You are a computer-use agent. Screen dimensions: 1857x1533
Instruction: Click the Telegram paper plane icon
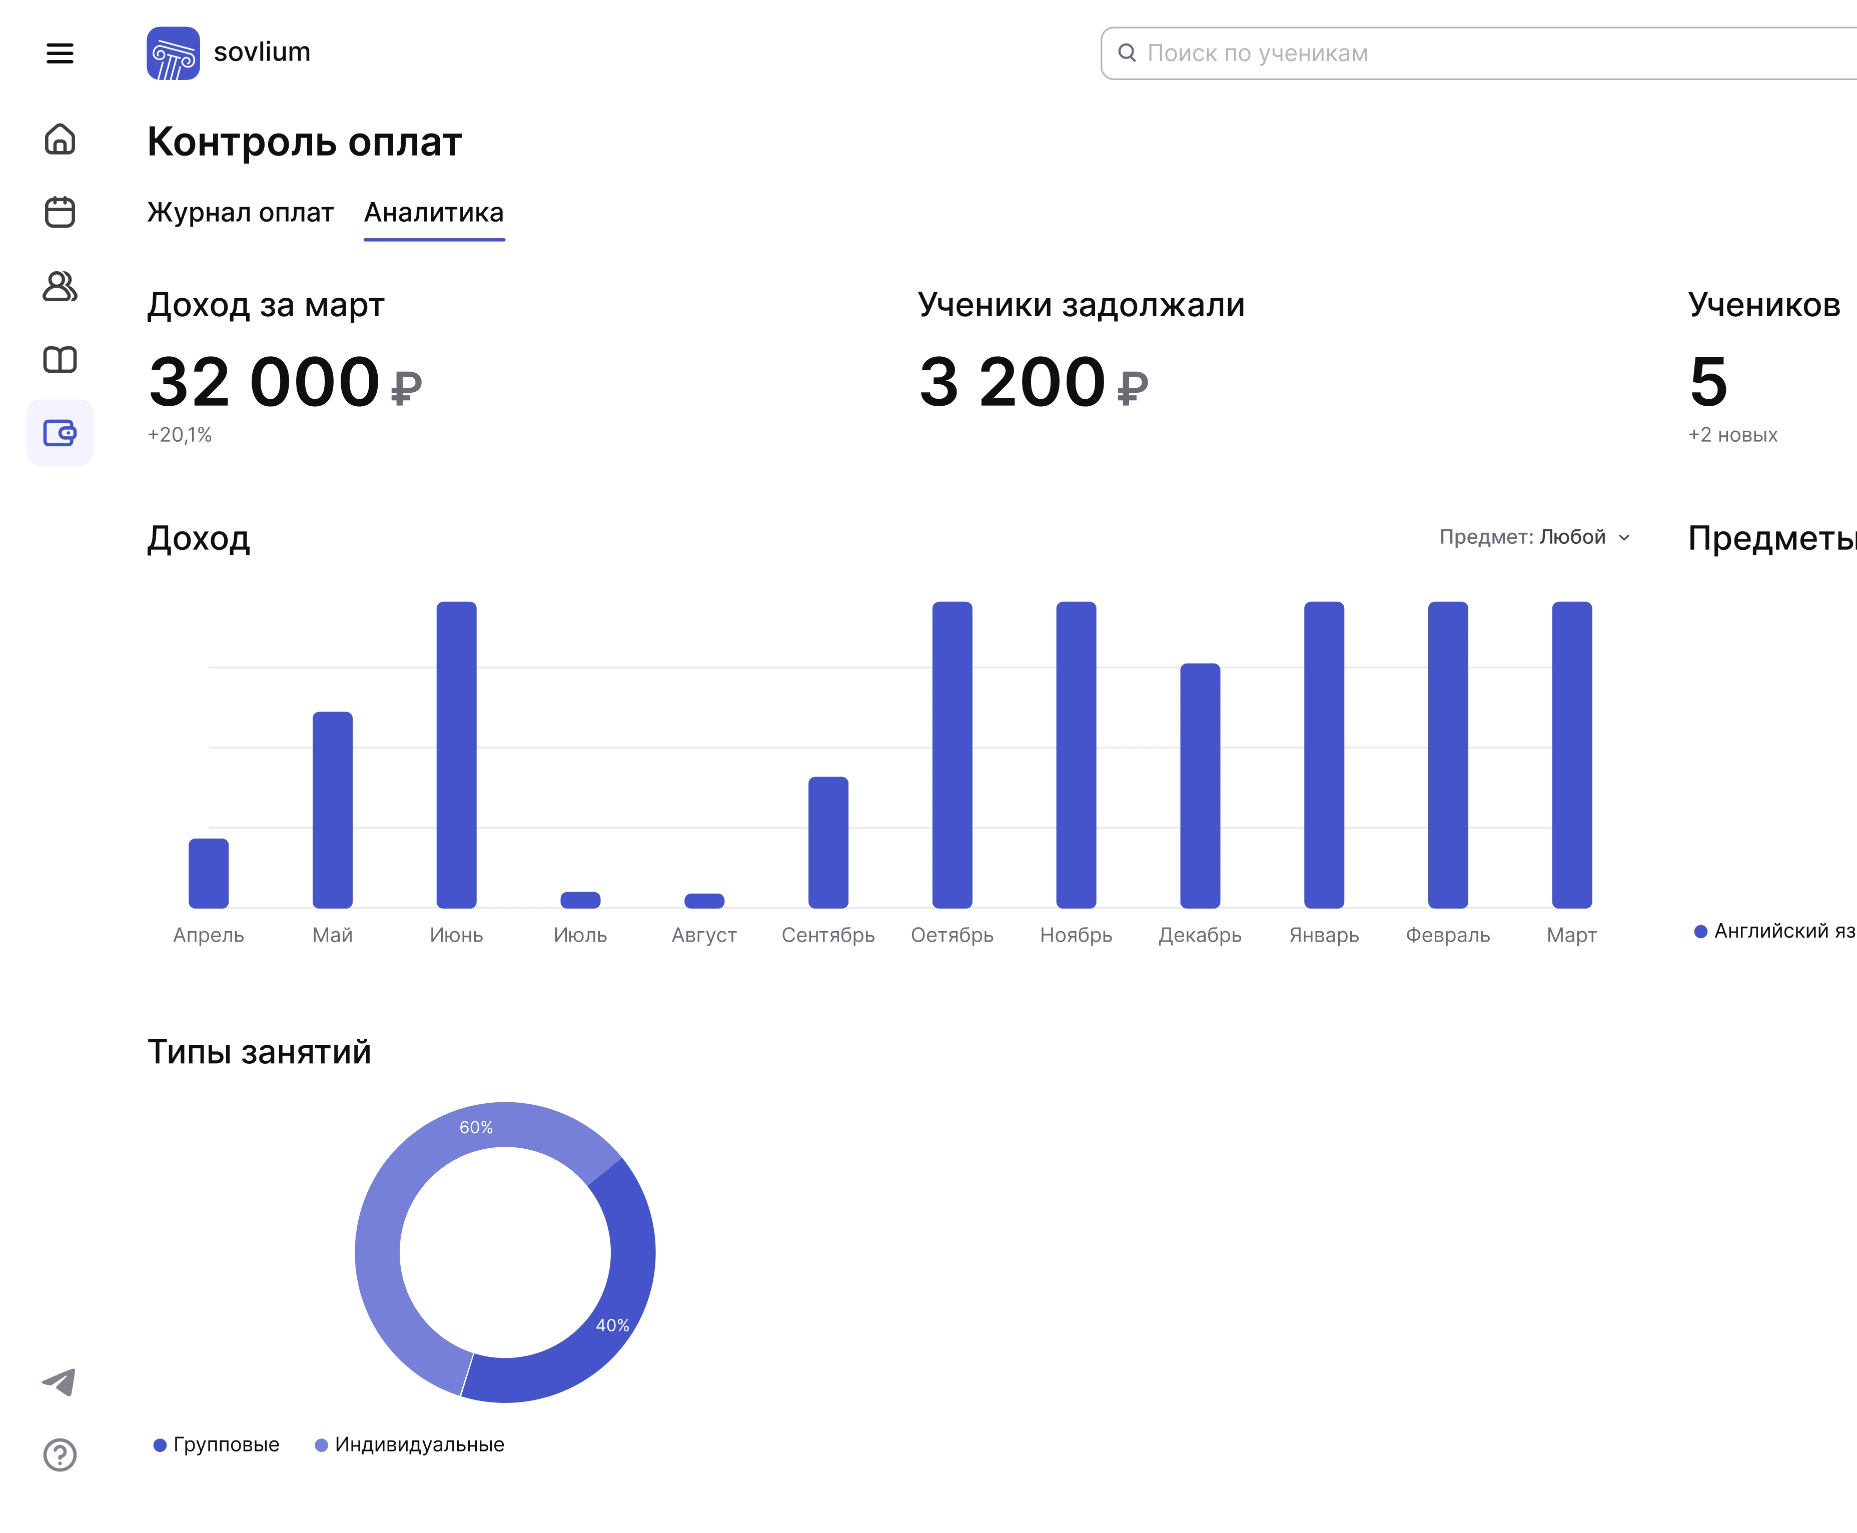pyautogui.click(x=59, y=1382)
